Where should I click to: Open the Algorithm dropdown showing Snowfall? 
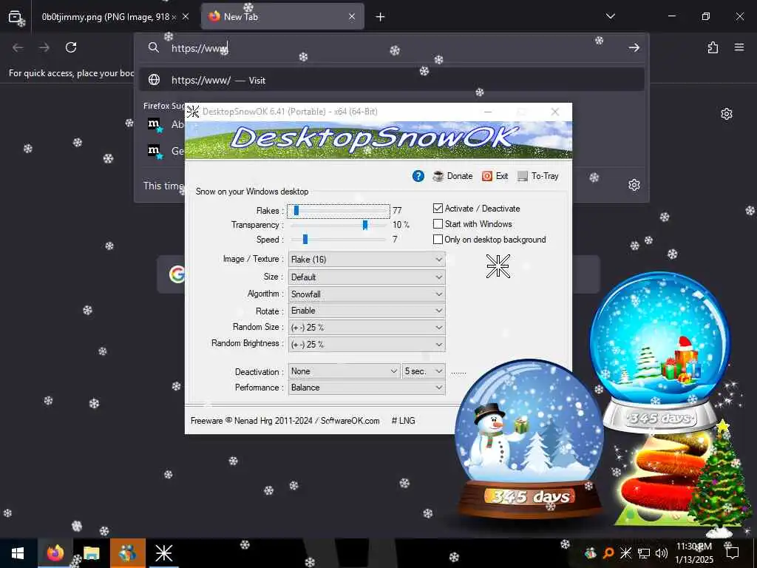coord(367,294)
